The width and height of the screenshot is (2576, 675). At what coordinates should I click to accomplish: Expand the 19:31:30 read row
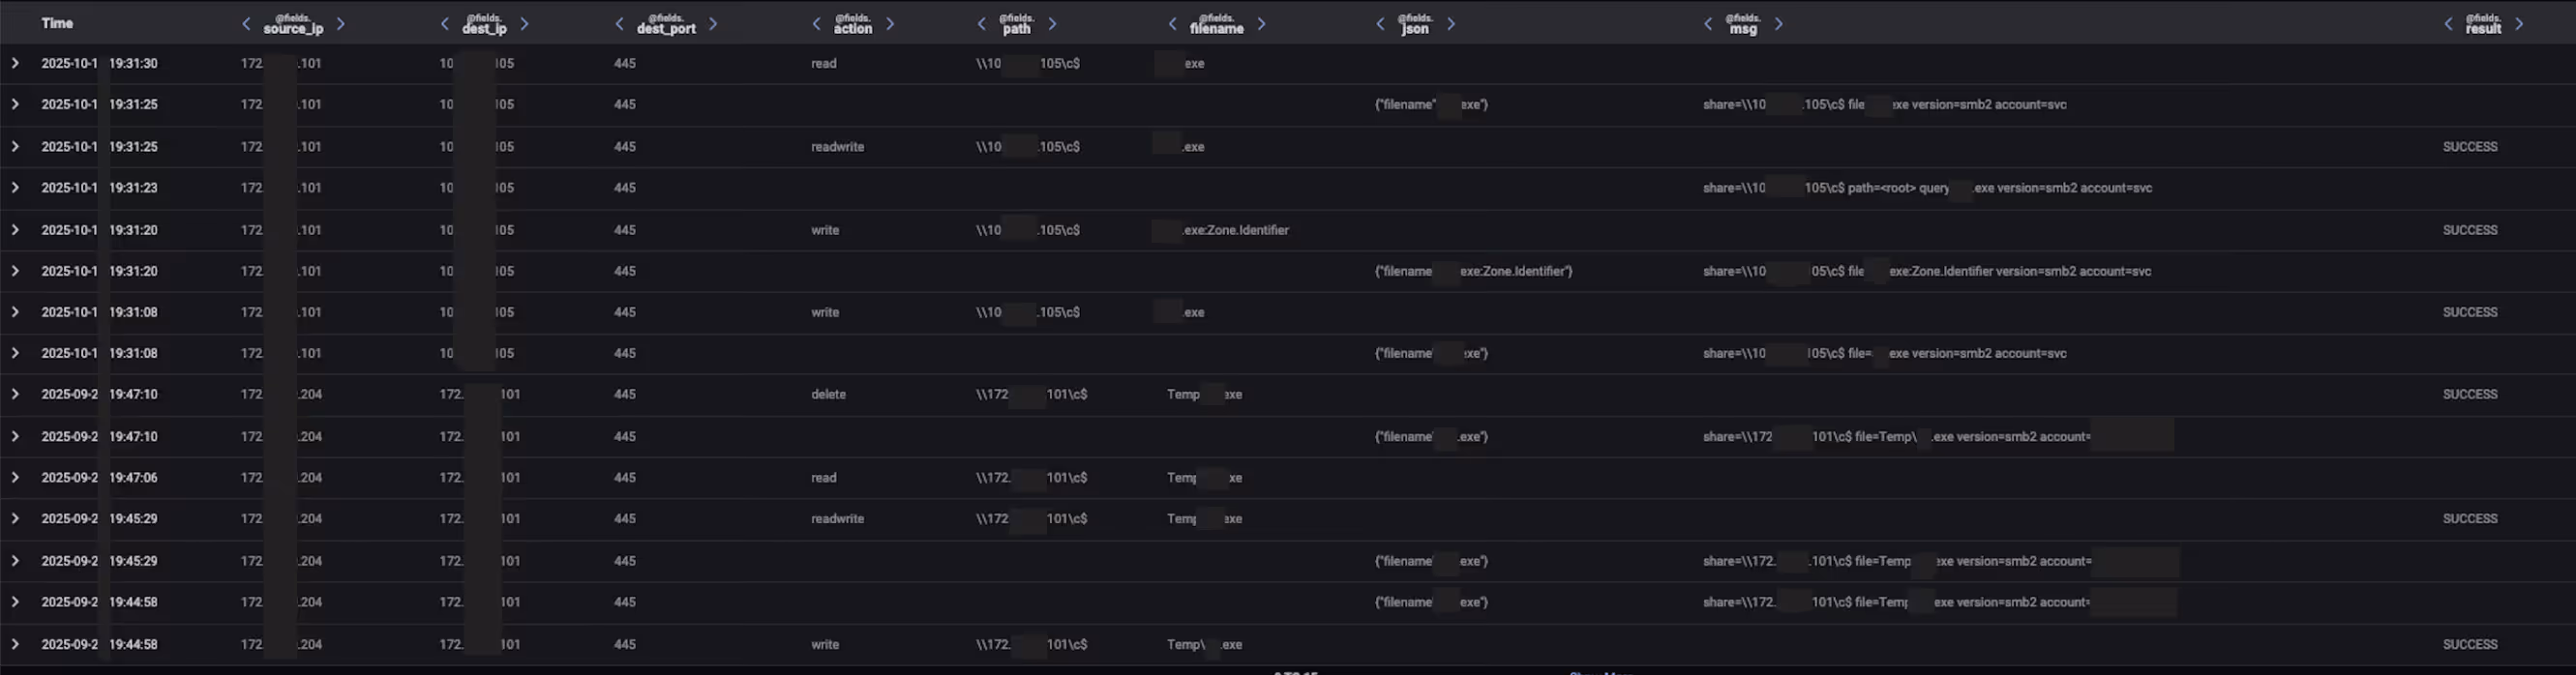click(15, 63)
